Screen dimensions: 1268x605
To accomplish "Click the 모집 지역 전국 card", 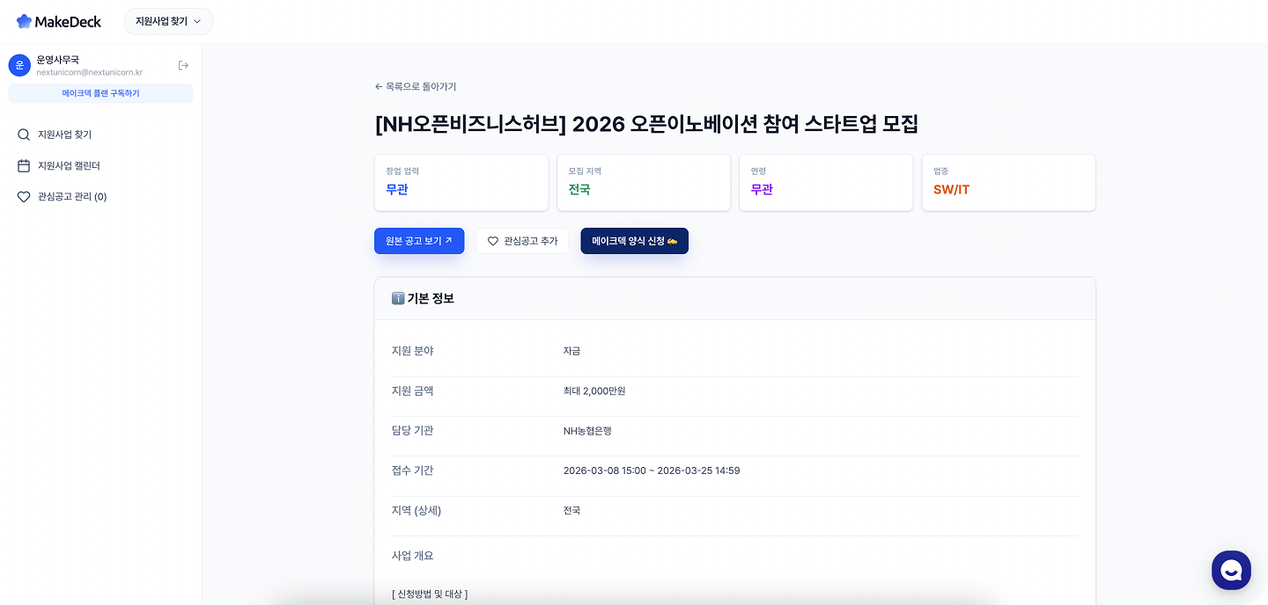I will pos(644,182).
